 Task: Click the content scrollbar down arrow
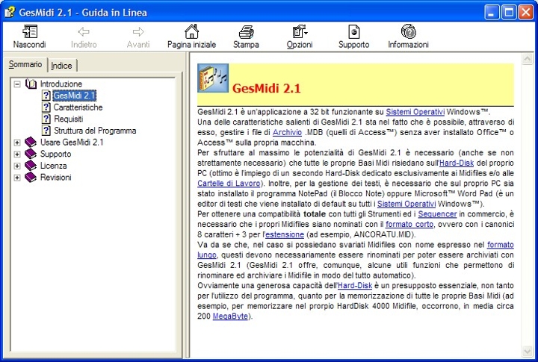tap(527, 351)
